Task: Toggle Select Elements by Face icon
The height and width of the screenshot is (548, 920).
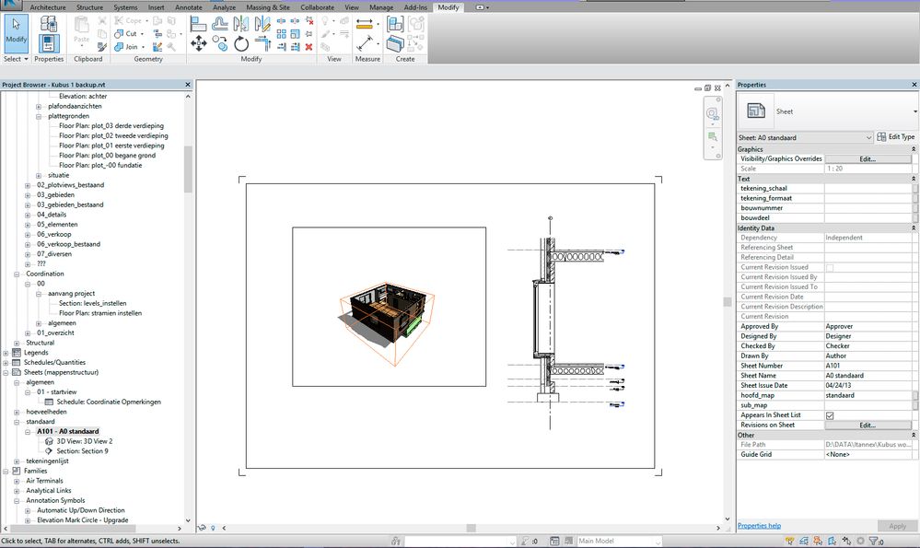Action: pos(832,541)
